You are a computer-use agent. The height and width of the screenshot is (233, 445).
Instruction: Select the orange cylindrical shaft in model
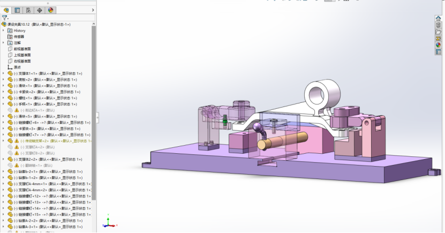tap(283, 141)
